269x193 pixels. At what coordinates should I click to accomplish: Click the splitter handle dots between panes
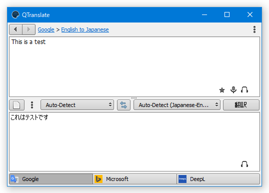click(134, 98)
